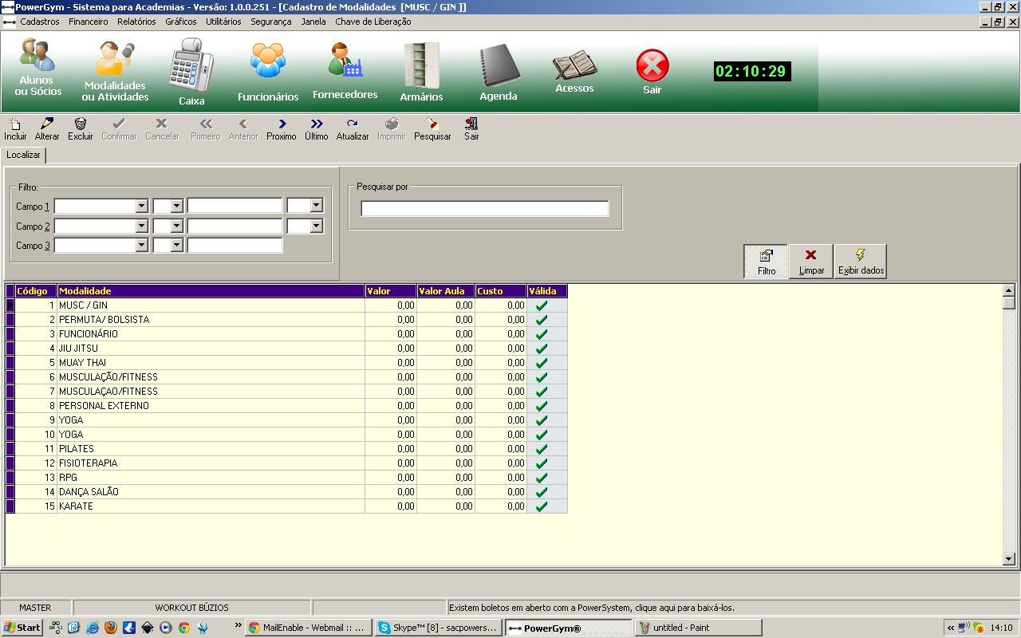Refresh the list with Atualizar
The height and width of the screenshot is (638, 1021).
tap(353, 129)
